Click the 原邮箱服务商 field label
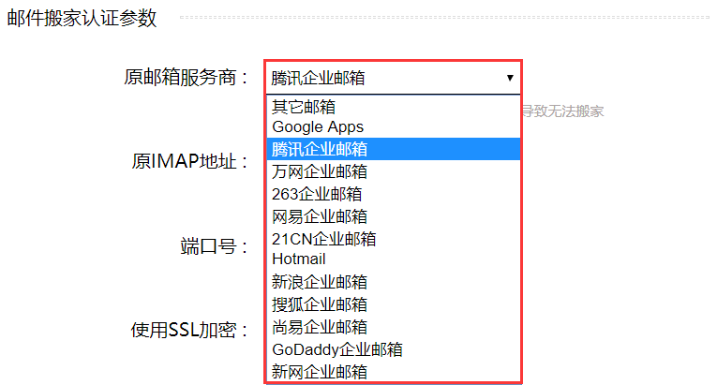 click(186, 77)
